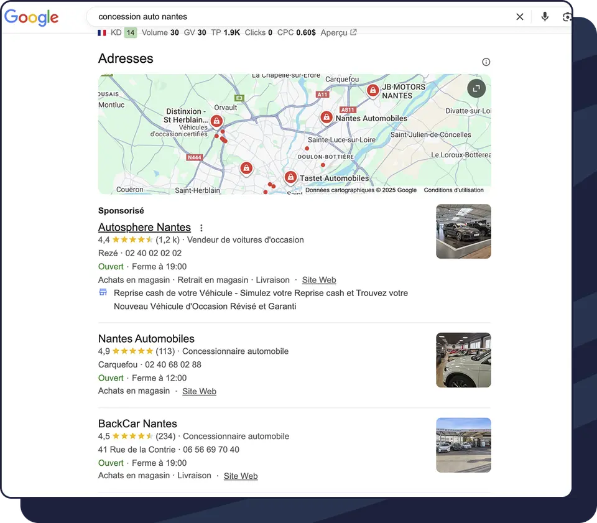The width and height of the screenshot is (597, 523).
Task: Open the three-dot menu beside Autosphere Nantes
Action: (201, 228)
